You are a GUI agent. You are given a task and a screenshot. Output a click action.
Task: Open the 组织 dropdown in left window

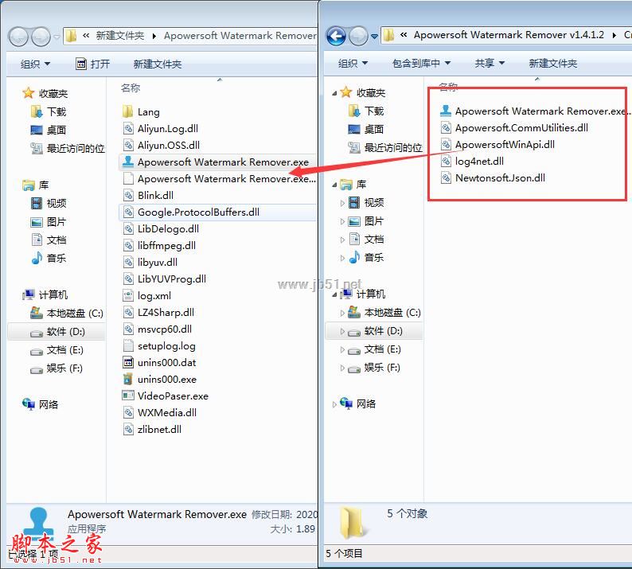pyautogui.click(x=36, y=64)
